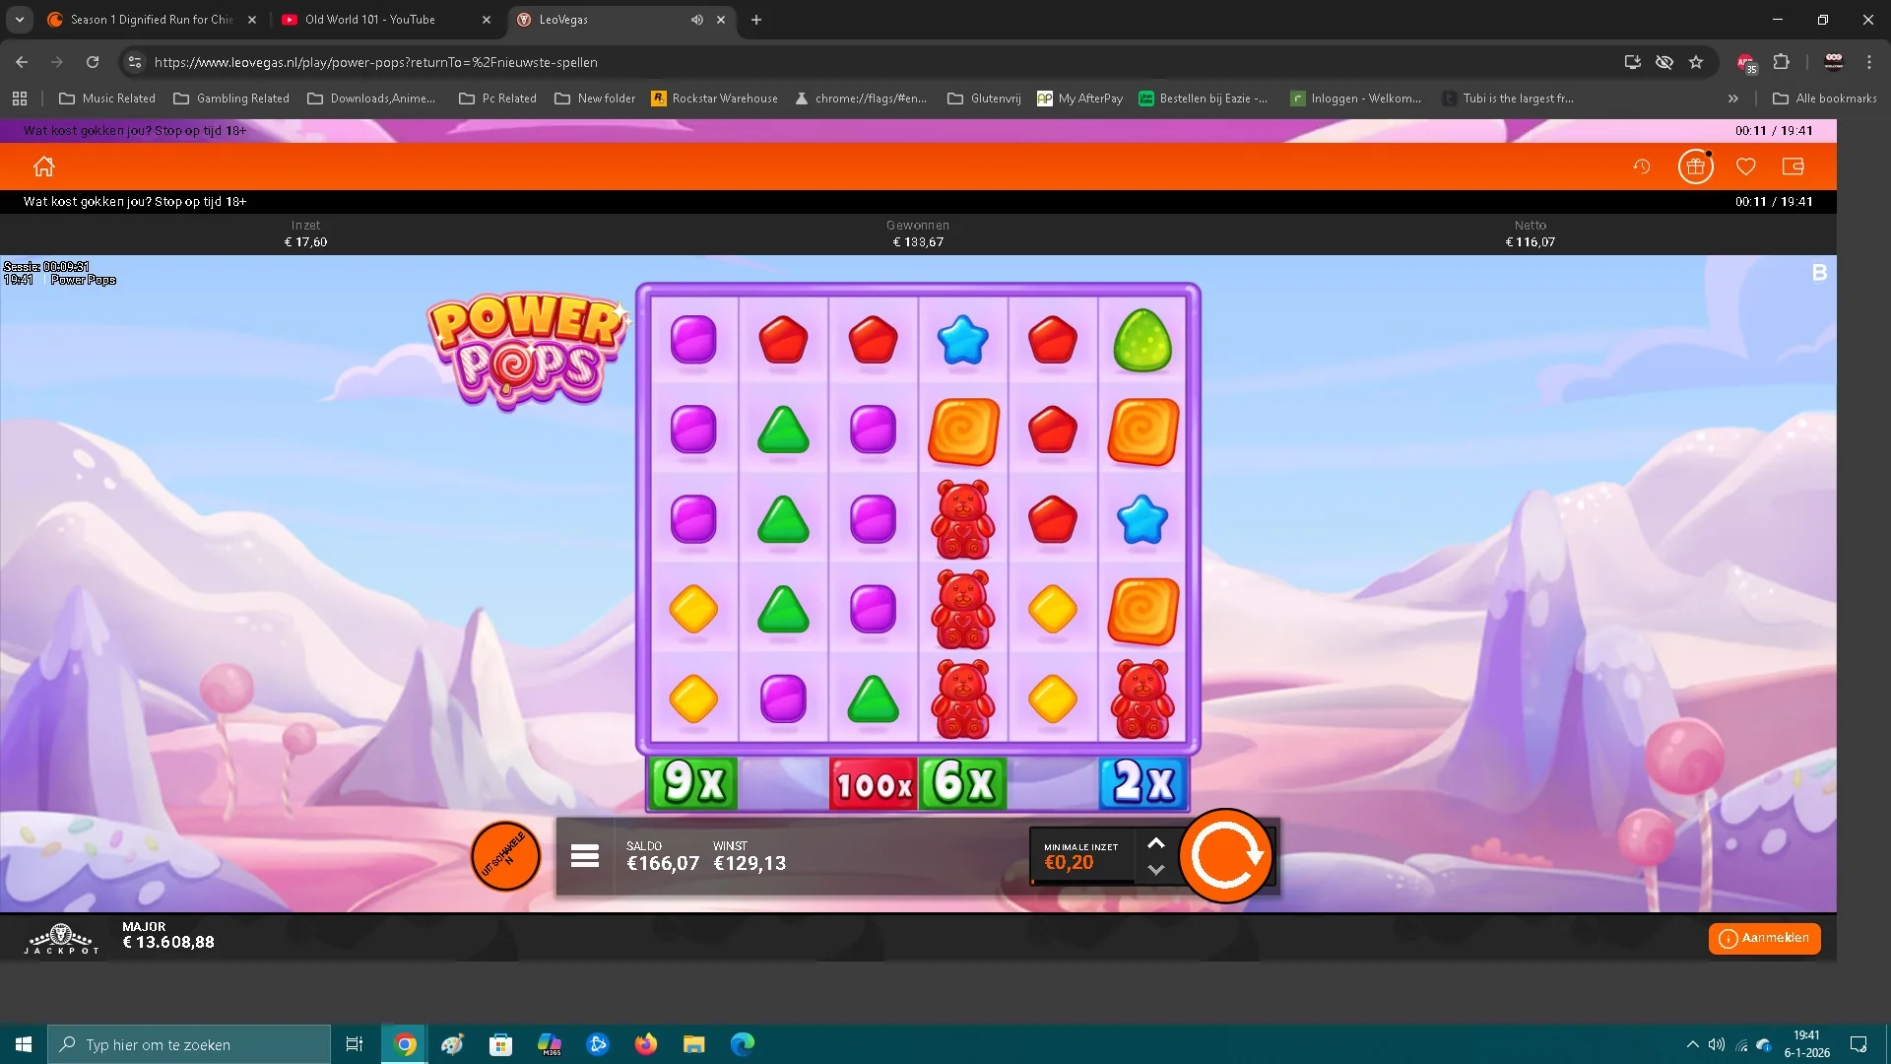Mute audio on the LeoVegas tab

(696, 20)
